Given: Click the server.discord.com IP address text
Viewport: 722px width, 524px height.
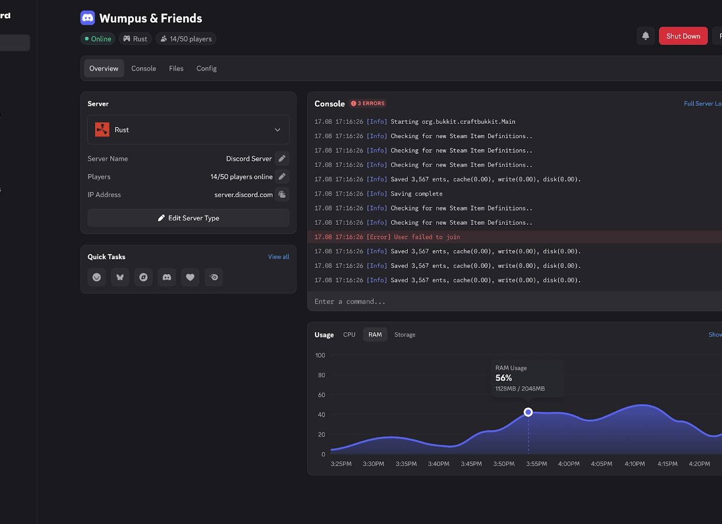Looking at the screenshot, I should click(x=244, y=194).
